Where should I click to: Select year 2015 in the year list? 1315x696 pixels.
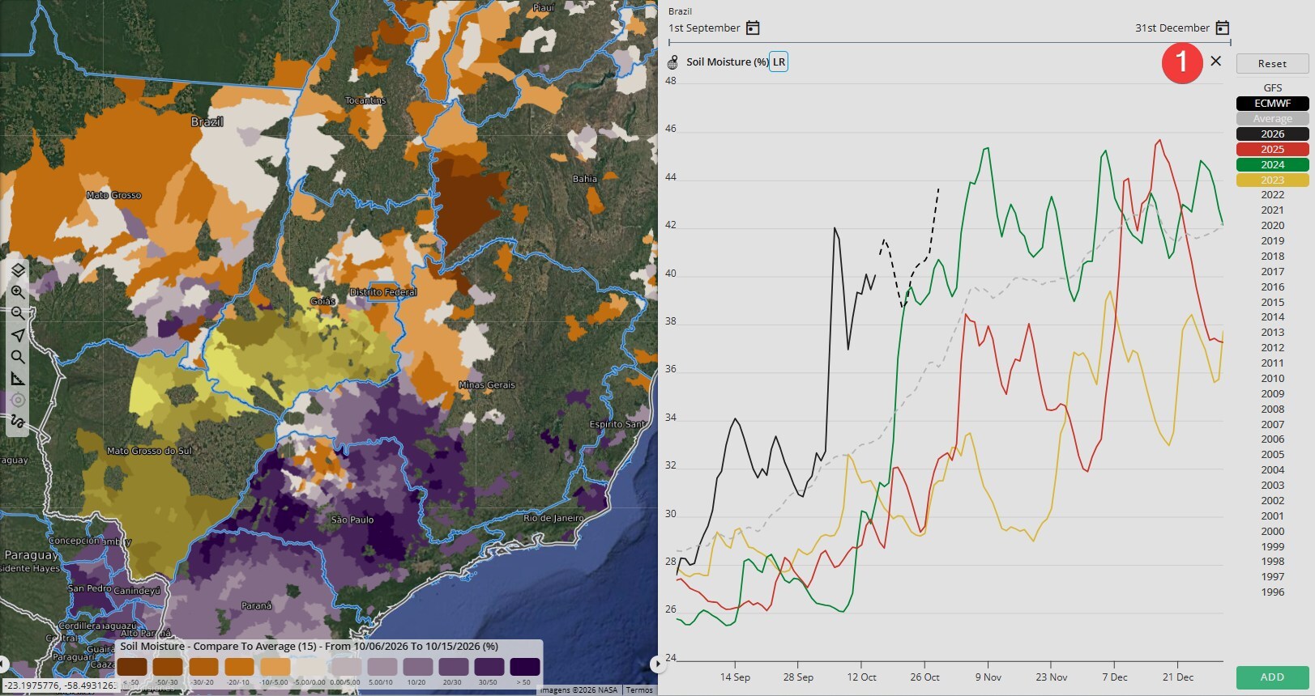pos(1272,302)
